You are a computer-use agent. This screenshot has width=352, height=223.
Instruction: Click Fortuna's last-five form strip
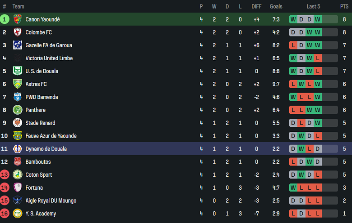tap(313, 188)
